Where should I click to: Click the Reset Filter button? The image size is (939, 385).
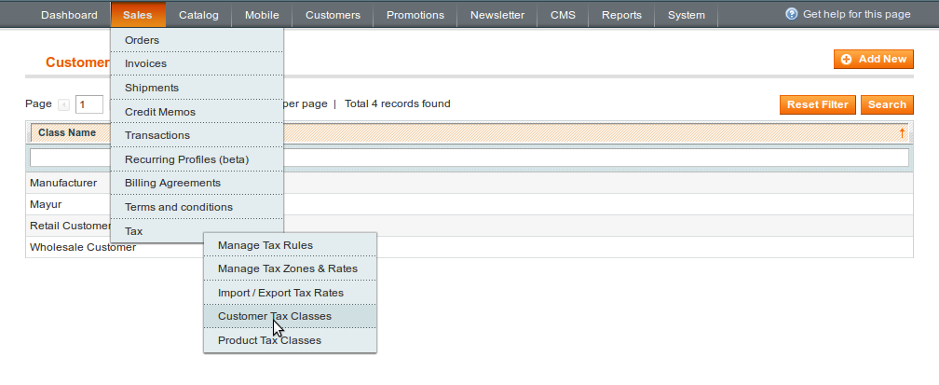click(x=818, y=104)
